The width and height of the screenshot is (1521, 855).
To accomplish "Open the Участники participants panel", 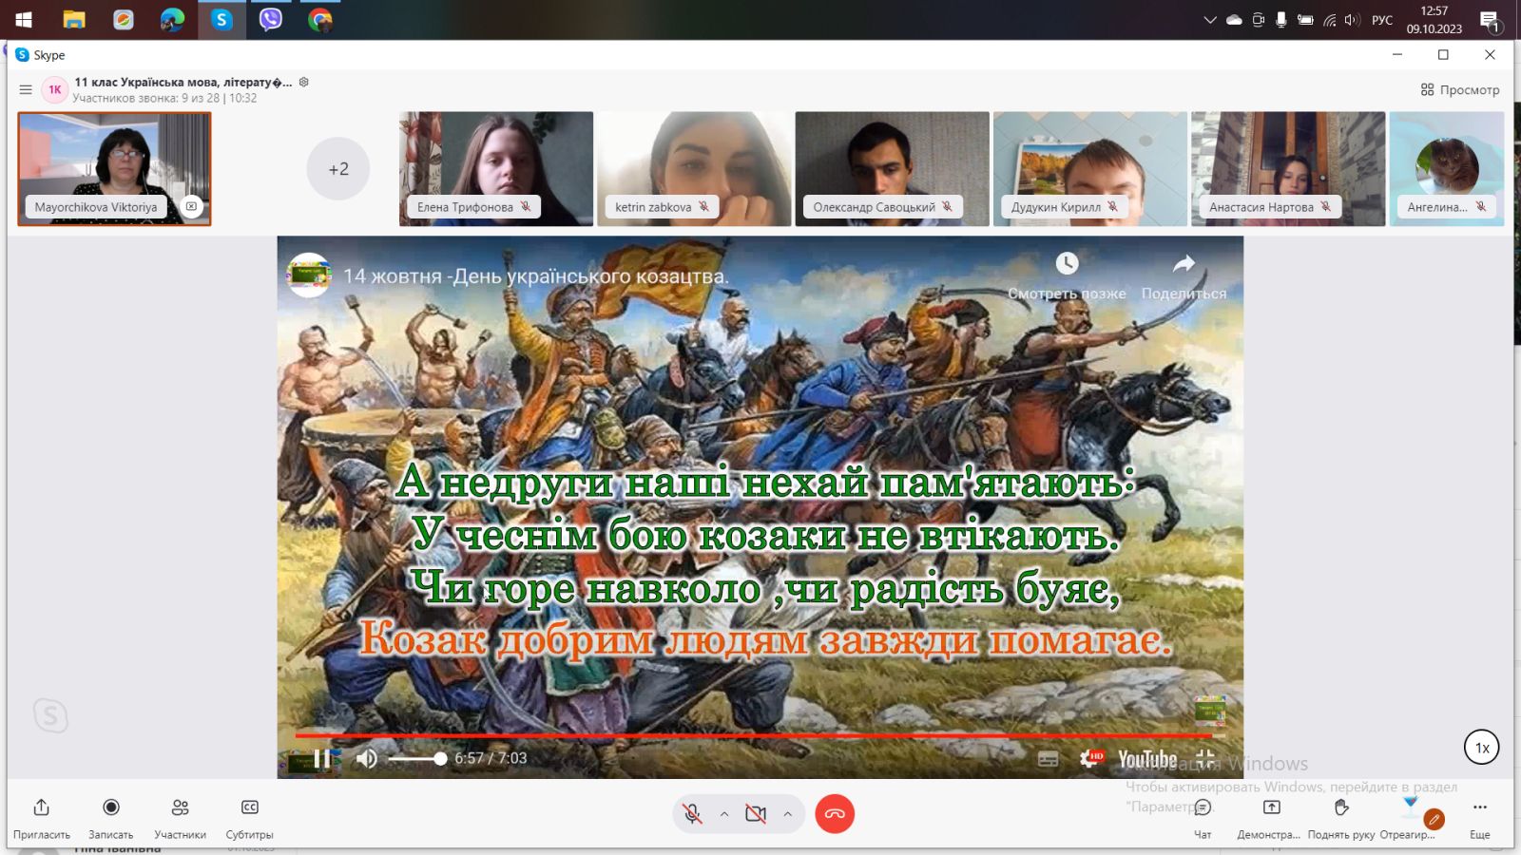I will point(181,818).
